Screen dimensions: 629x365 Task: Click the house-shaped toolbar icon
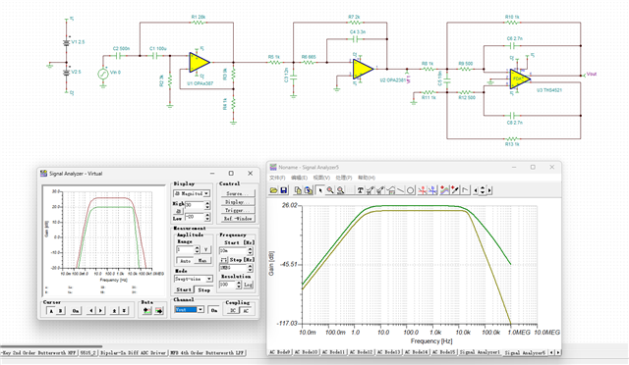point(390,190)
